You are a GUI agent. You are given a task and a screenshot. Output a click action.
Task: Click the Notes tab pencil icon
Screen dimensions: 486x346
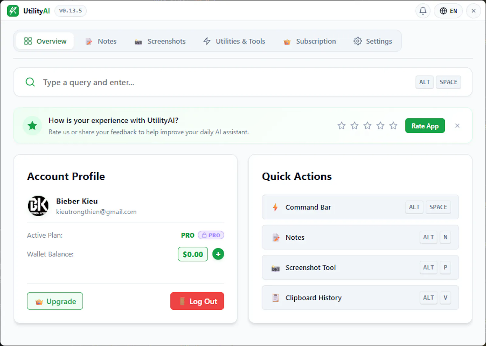click(x=89, y=41)
